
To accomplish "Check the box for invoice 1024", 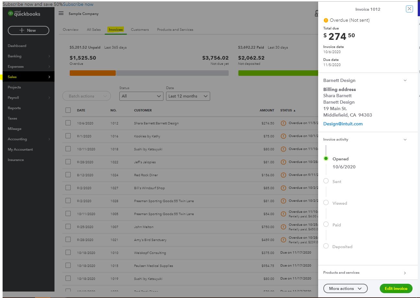I will coord(68,175).
